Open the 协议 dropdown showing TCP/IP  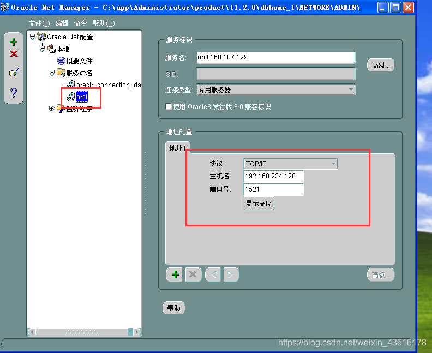tap(290, 164)
